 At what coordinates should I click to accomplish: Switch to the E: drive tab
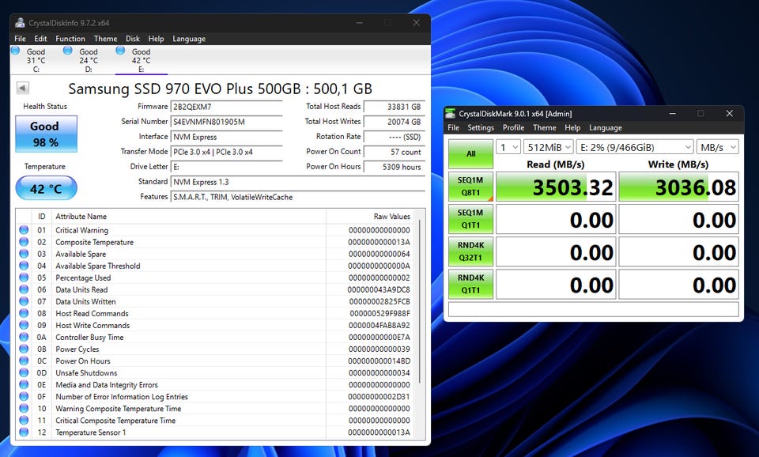point(141,60)
